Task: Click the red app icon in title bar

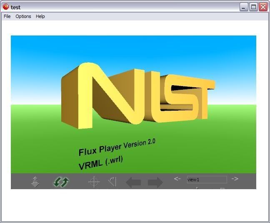Action: tap(6, 7)
